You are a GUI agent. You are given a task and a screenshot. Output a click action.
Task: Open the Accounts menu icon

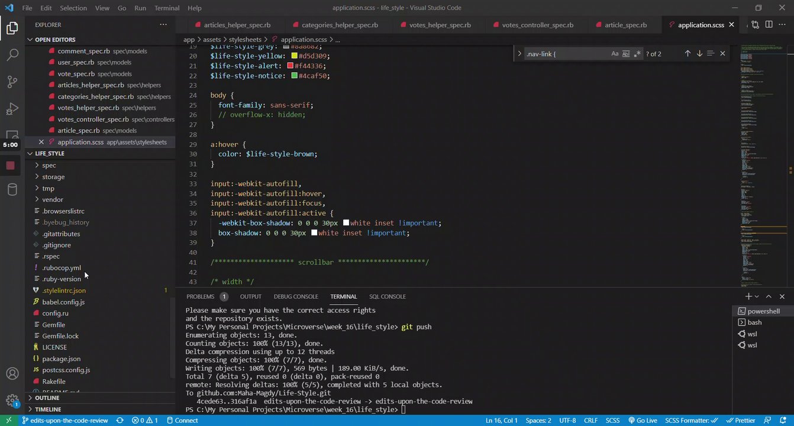12,374
